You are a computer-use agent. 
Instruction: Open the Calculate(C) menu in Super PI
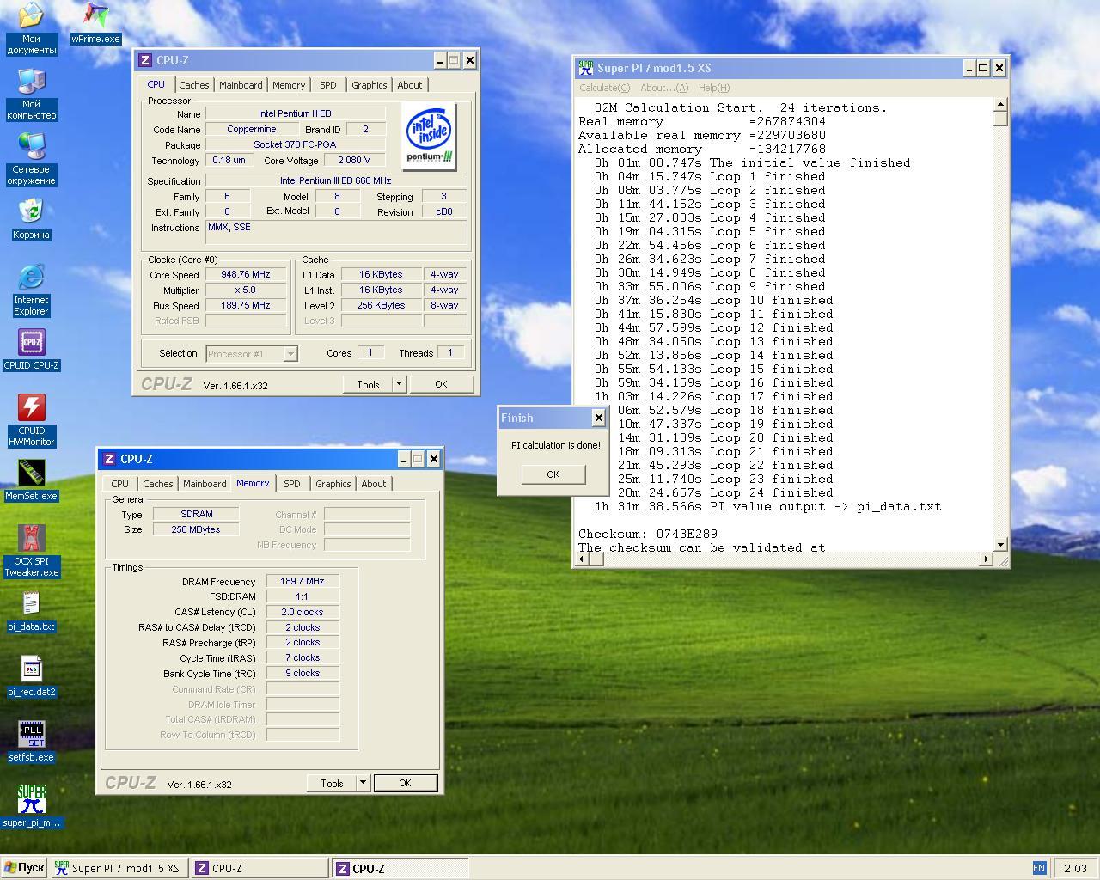pyautogui.click(x=604, y=88)
